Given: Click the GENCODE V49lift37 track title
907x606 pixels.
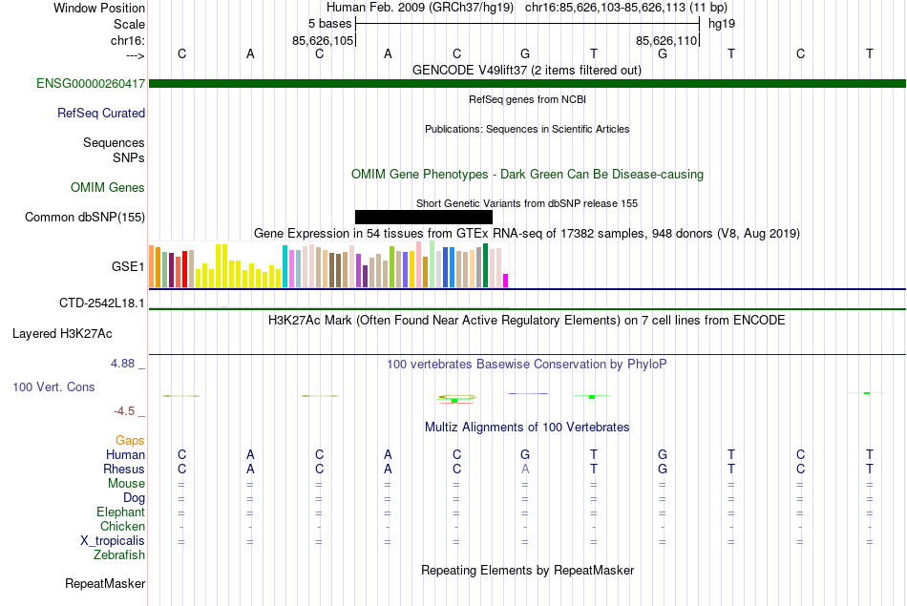Looking at the screenshot, I should (x=527, y=71).
